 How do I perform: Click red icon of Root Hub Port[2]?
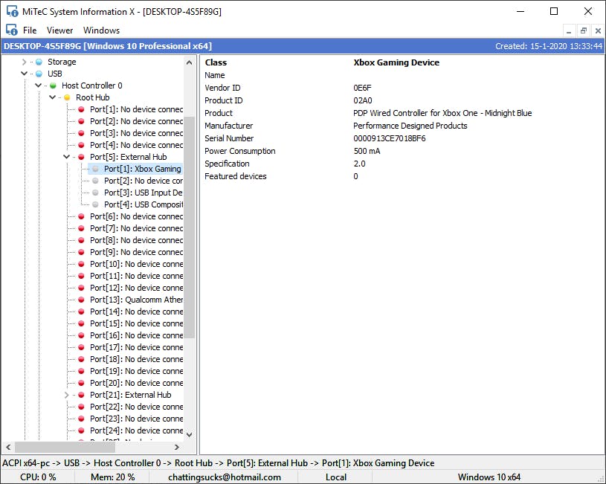click(x=81, y=121)
